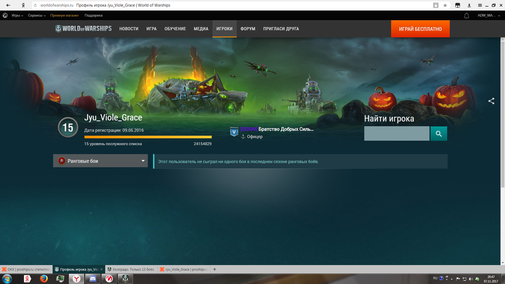Click the '15 уровень послужного списка' text

point(113,144)
